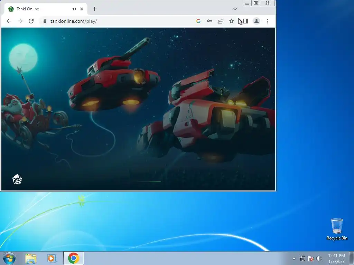
Task: Open saved passwords via the key icon
Action: (209, 21)
